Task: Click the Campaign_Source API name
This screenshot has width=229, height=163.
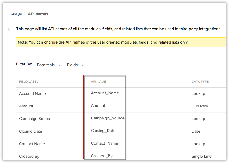Action: click(108, 118)
